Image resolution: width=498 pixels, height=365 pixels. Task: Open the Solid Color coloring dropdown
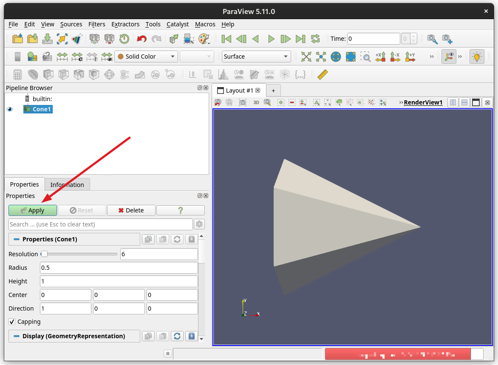tap(146, 57)
